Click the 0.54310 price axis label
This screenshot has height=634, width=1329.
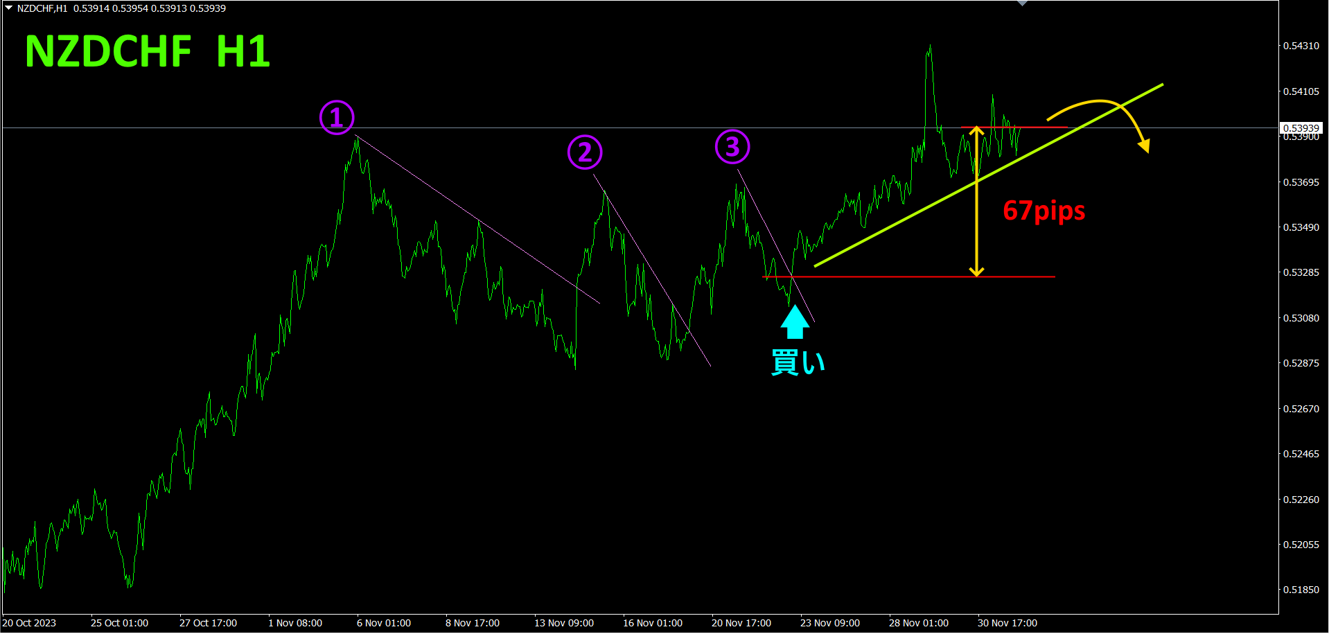[x=1301, y=46]
